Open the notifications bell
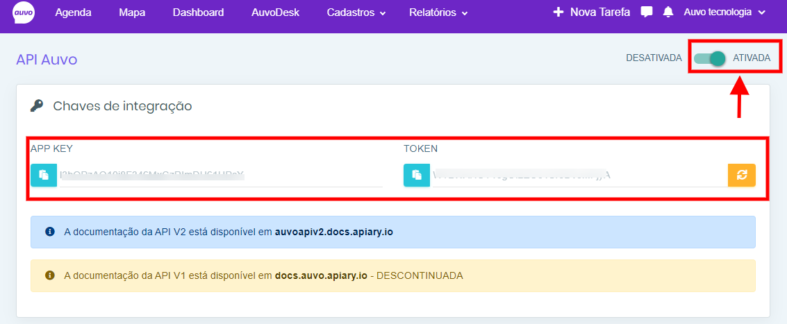 pos(668,12)
